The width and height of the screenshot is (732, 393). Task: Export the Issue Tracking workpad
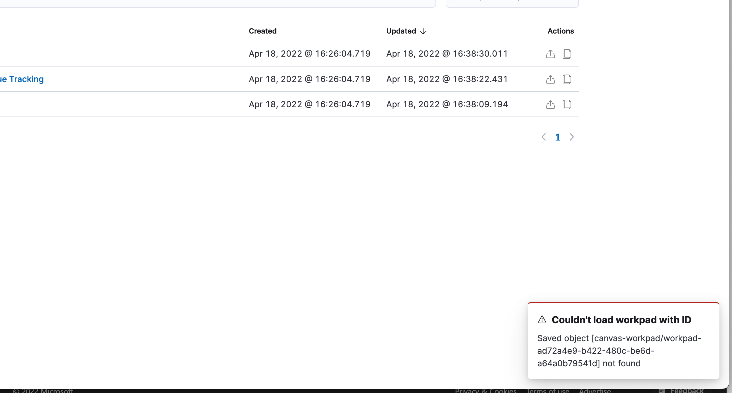[x=550, y=79]
